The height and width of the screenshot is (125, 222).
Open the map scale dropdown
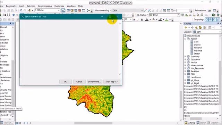point(59,10)
